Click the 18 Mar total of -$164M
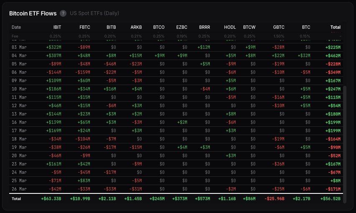356x213 pixels. click(333, 139)
